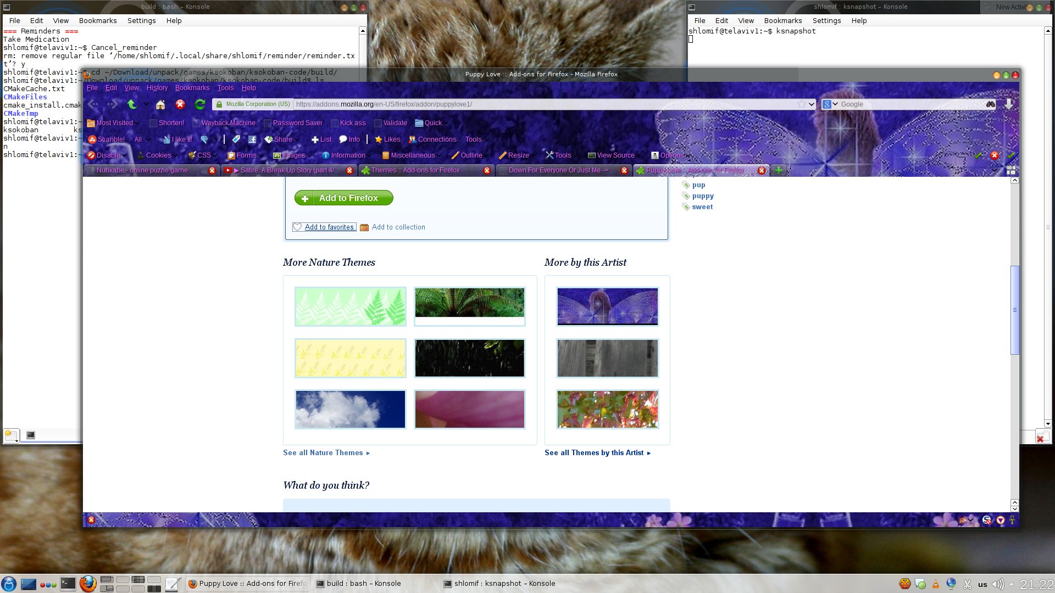Click the tag icon in the StumbleUpon toolbar
This screenshot has width=1055, height=593.
click(236, 139)
